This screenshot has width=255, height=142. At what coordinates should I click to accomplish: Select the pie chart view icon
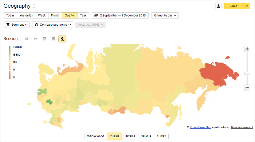(27, 39)
